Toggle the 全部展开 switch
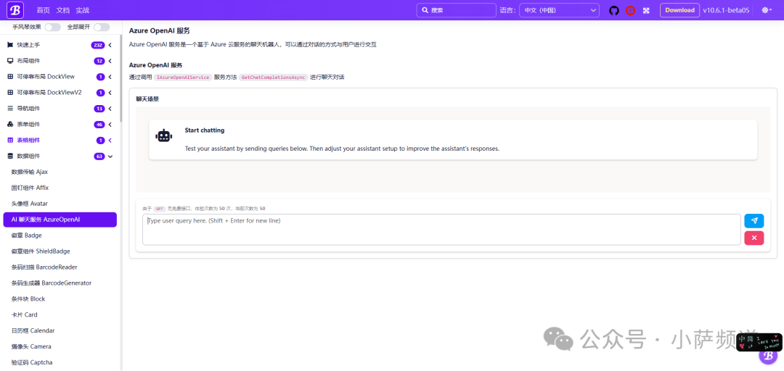This screenshot has height=371, width=784. (x=102, y=27)
